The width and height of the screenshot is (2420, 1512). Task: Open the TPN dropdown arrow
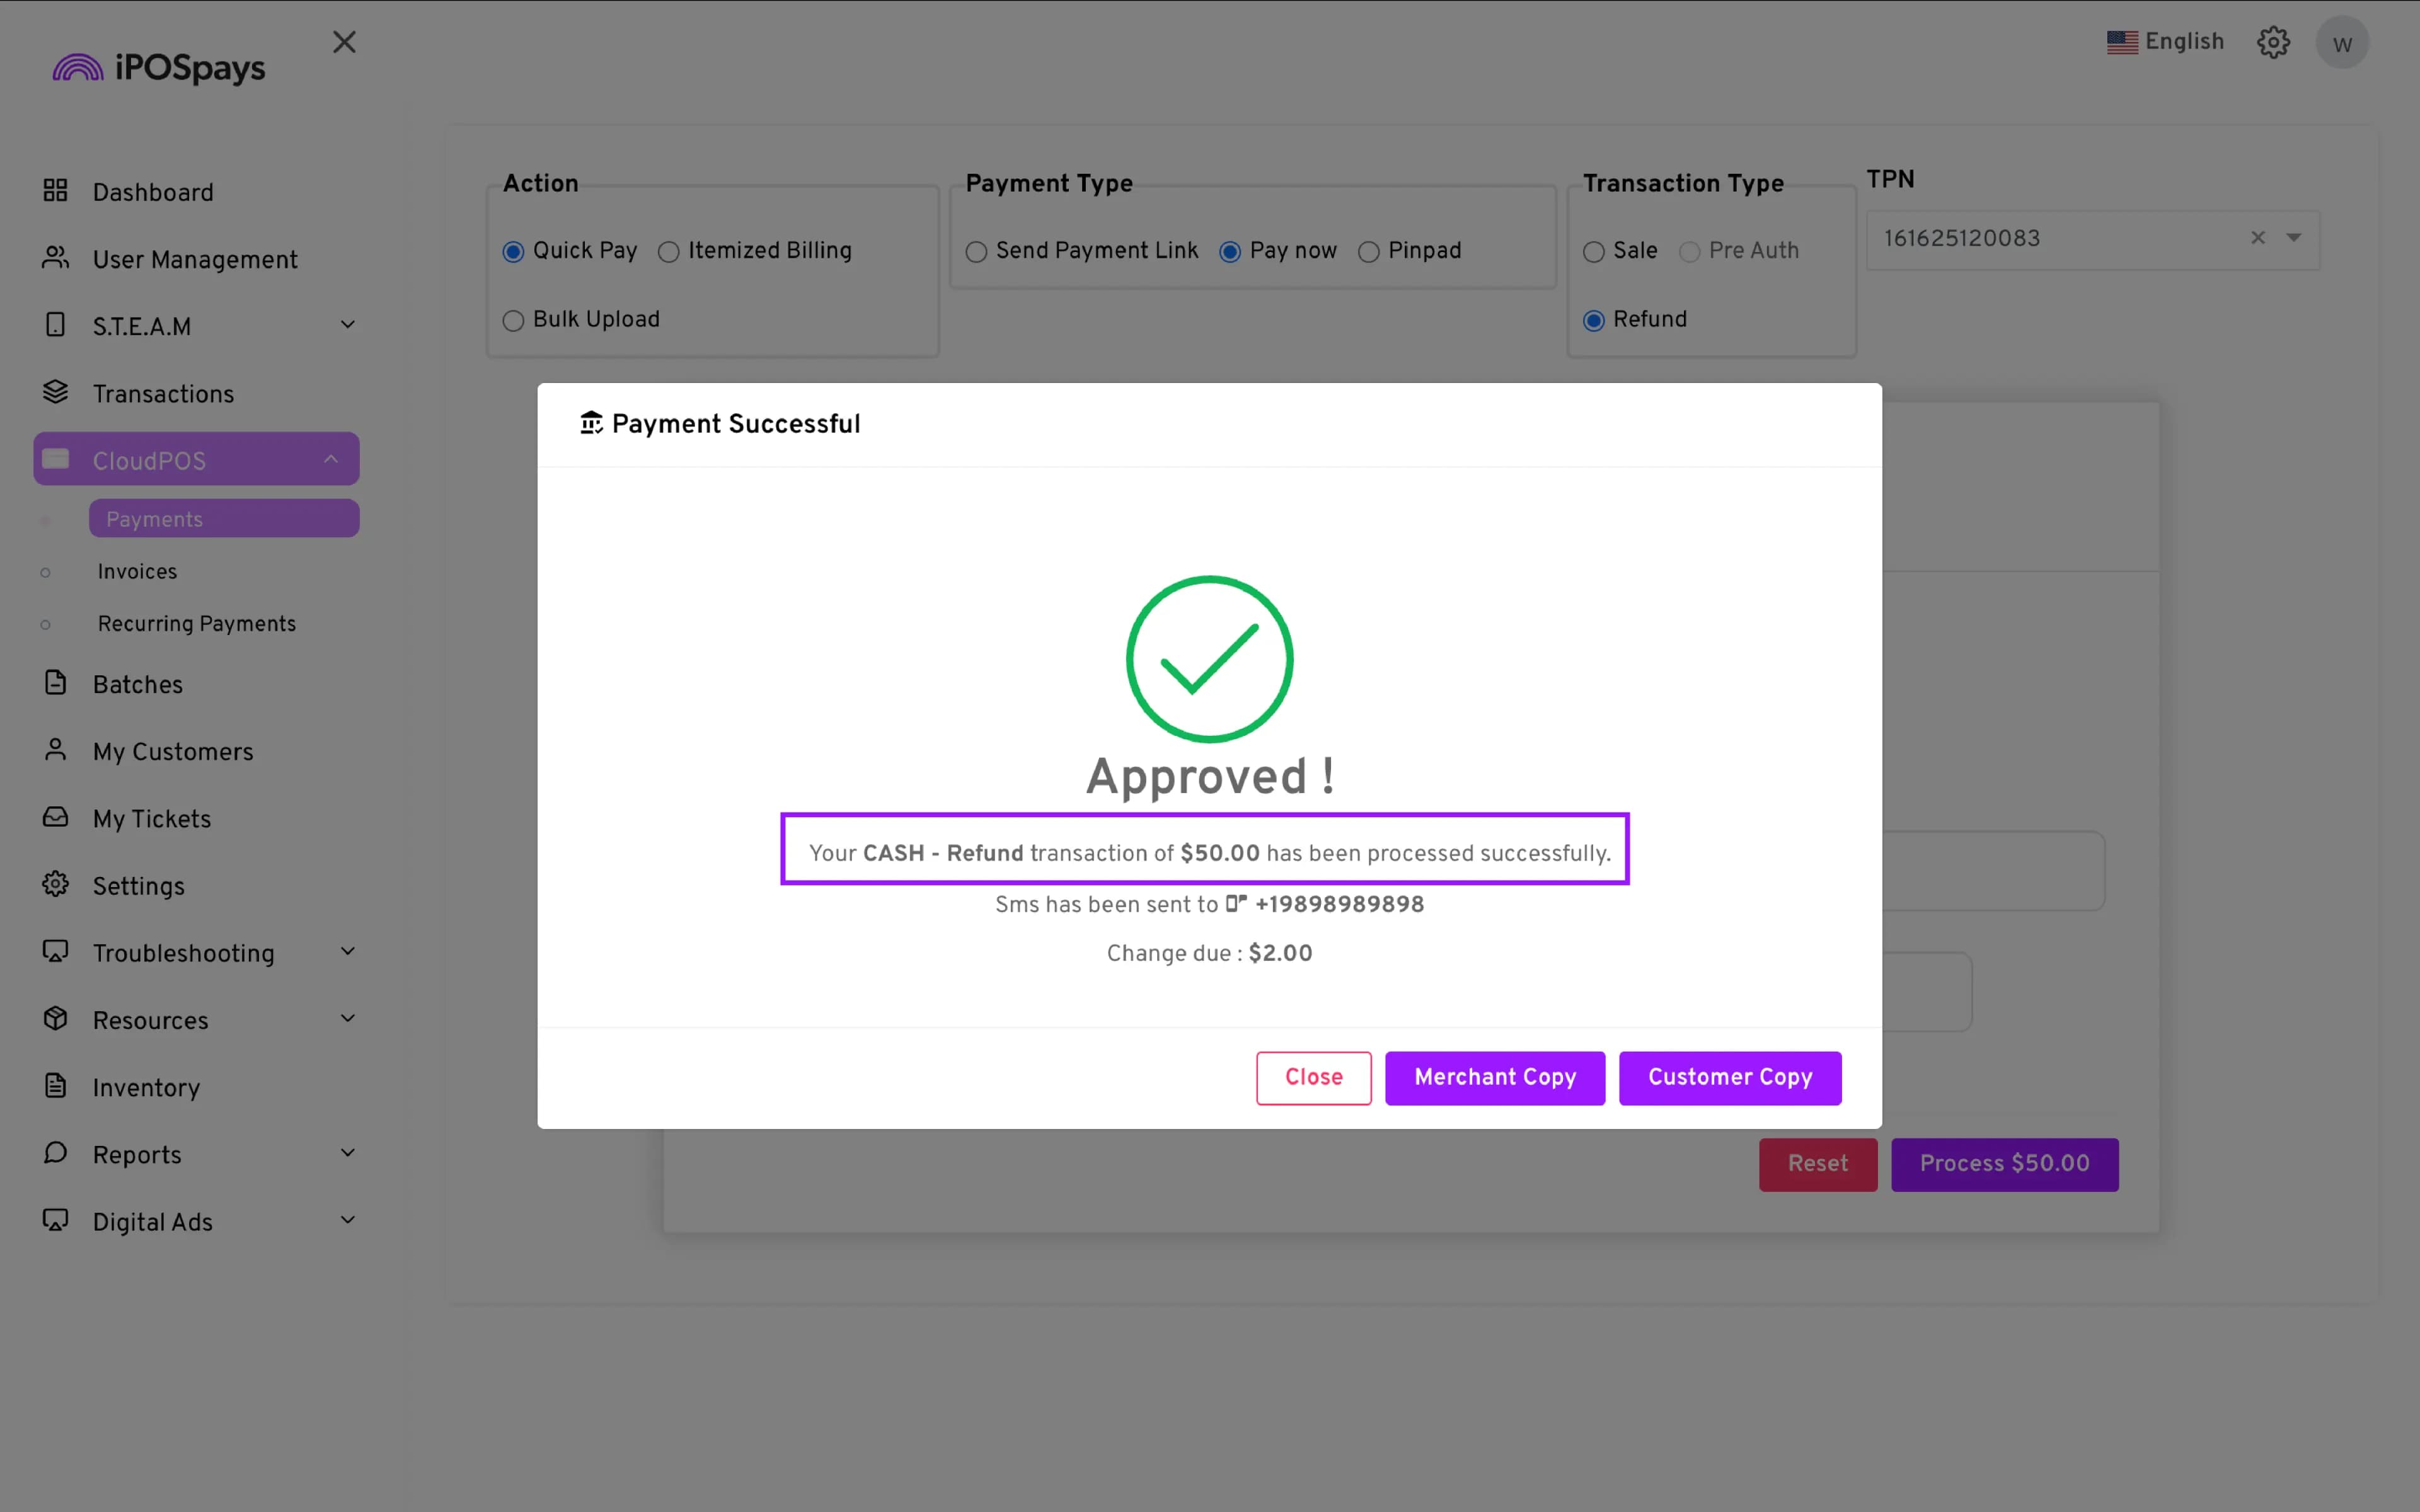point(2293,238)
